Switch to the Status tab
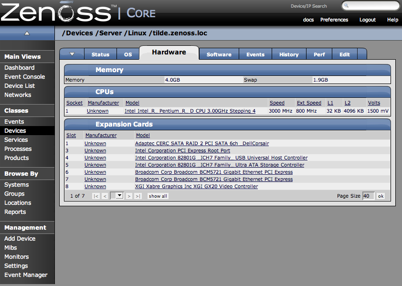Viewport: 402px width, 286px height. point(100,54)
